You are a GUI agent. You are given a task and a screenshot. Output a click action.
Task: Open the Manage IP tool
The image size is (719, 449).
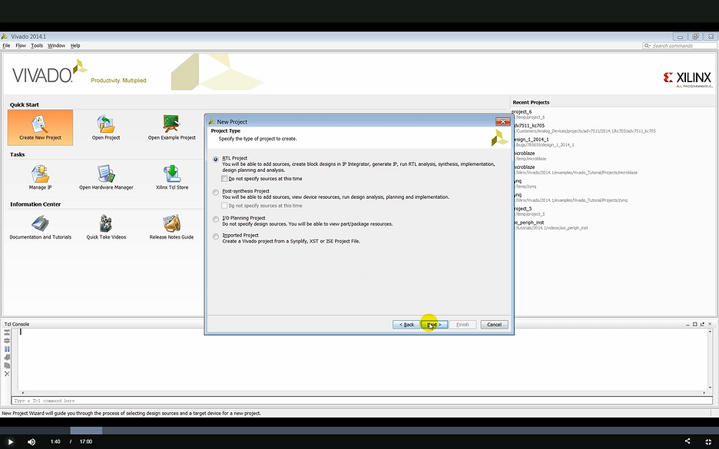(40, 174)
